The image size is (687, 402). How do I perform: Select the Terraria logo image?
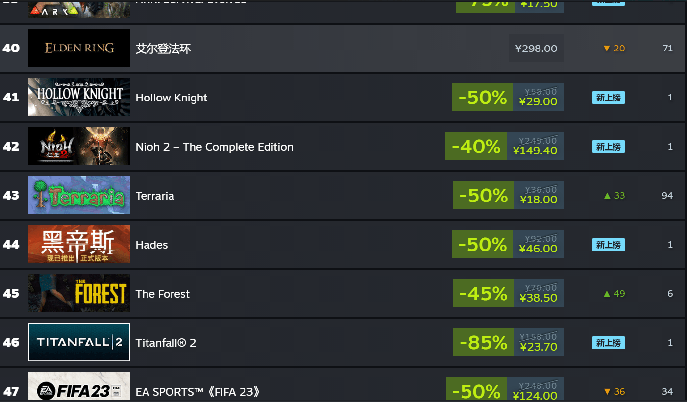point(79,195)
